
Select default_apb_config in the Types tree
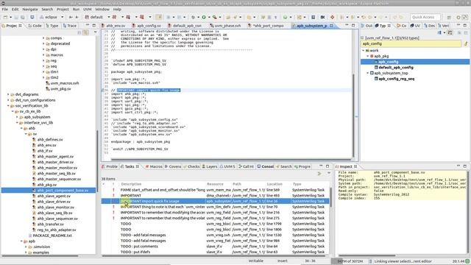(x=396, y=68)
